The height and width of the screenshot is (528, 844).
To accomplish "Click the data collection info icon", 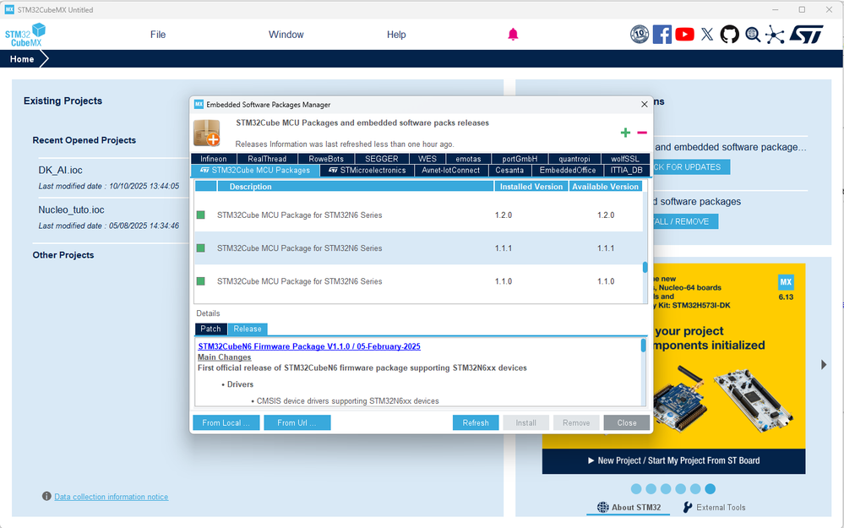I will point(46,496).
